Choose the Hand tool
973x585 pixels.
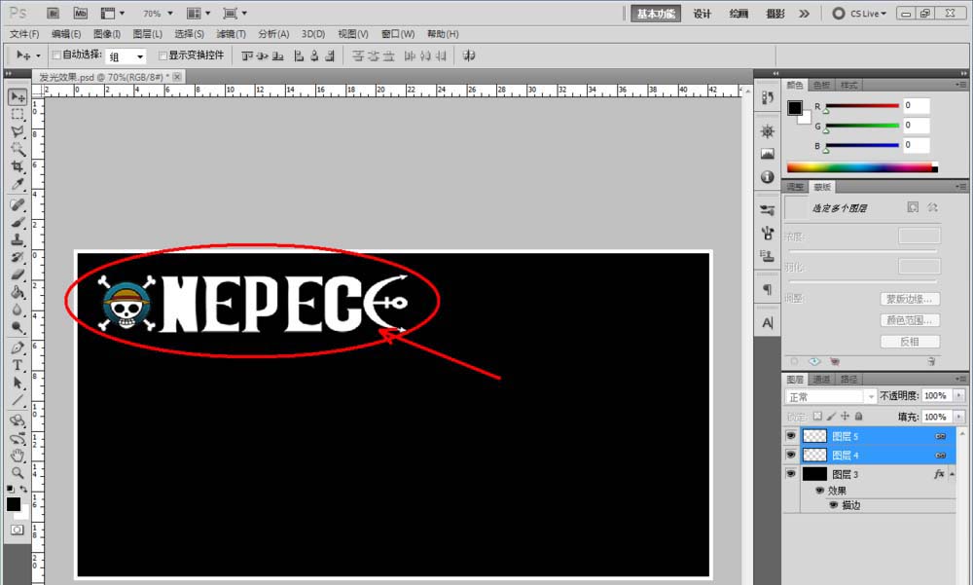[18, 456]
